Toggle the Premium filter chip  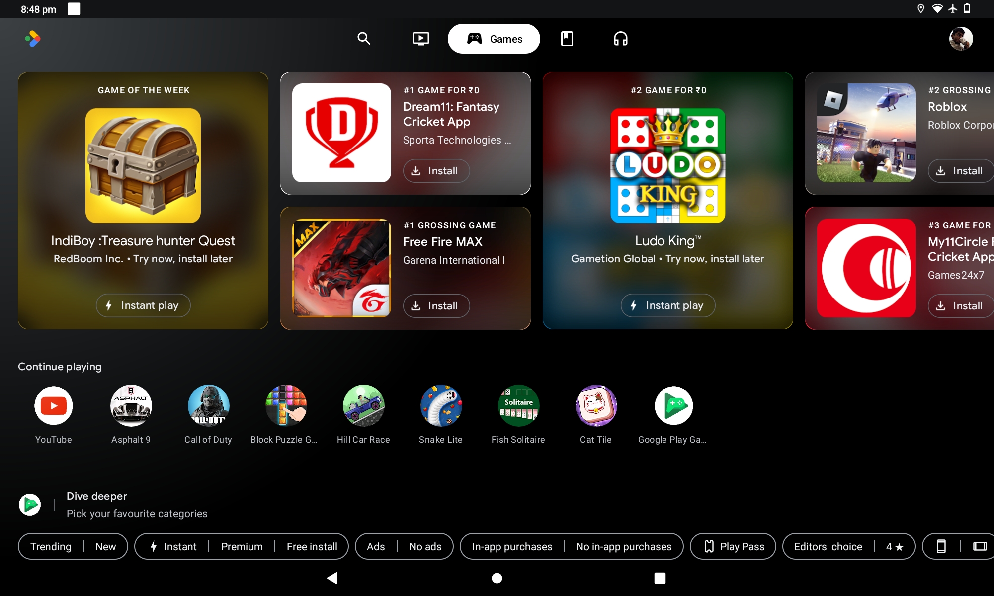[x=242, y=546]
